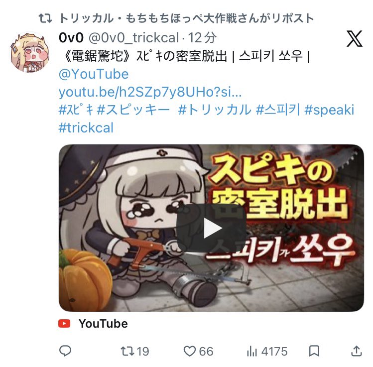Play the embedded YouTube video
The height and width of the screenshot is (367, 373).
tap(211, 228)
